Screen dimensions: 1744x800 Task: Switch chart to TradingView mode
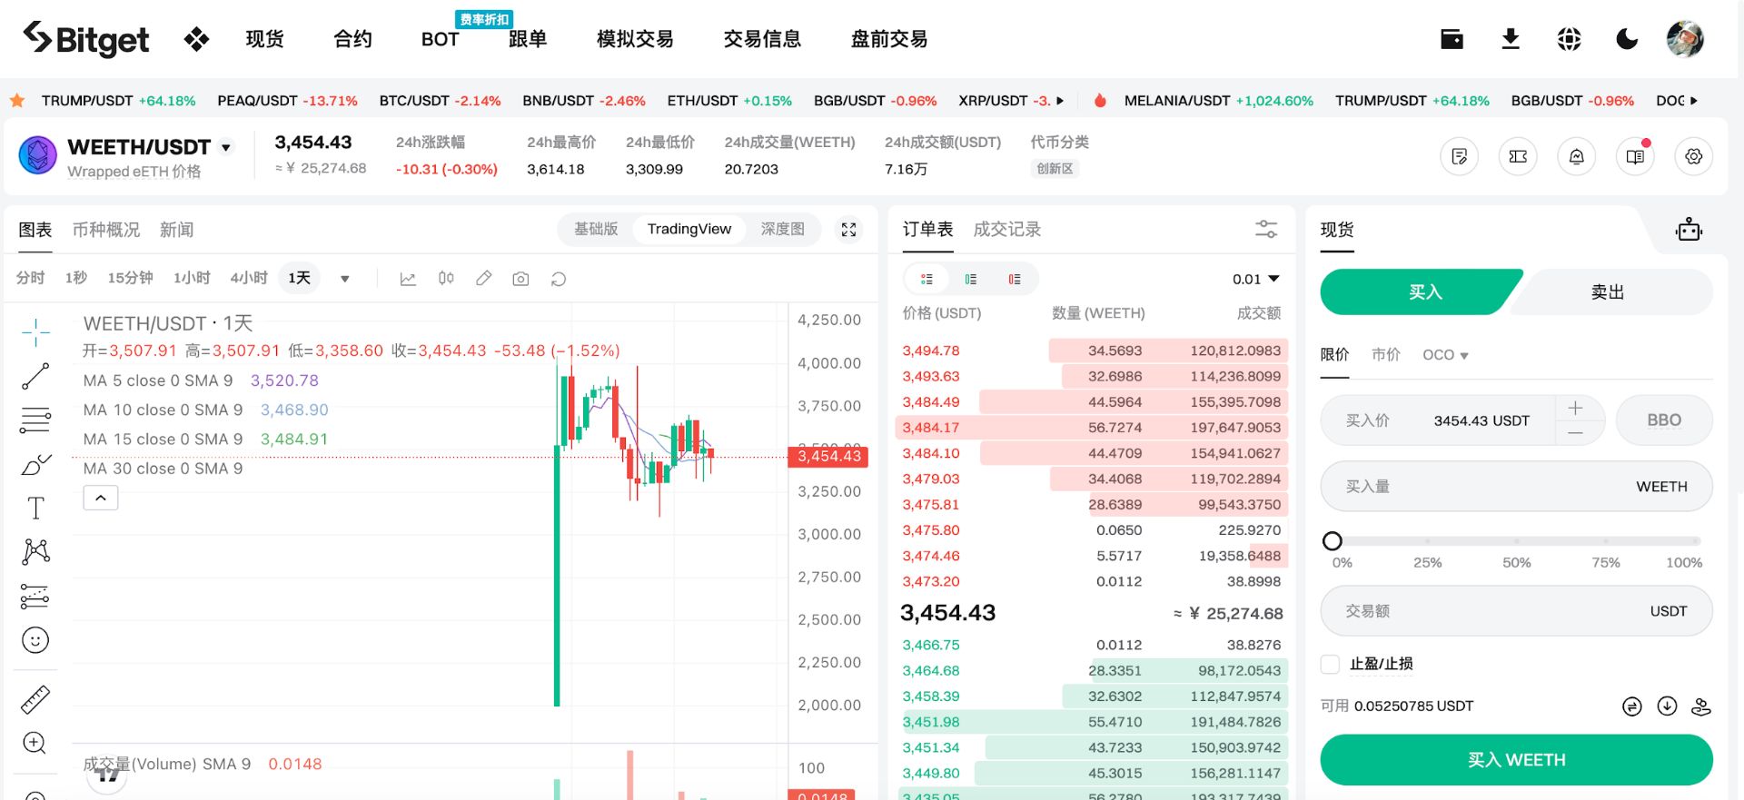click(689, 229)
